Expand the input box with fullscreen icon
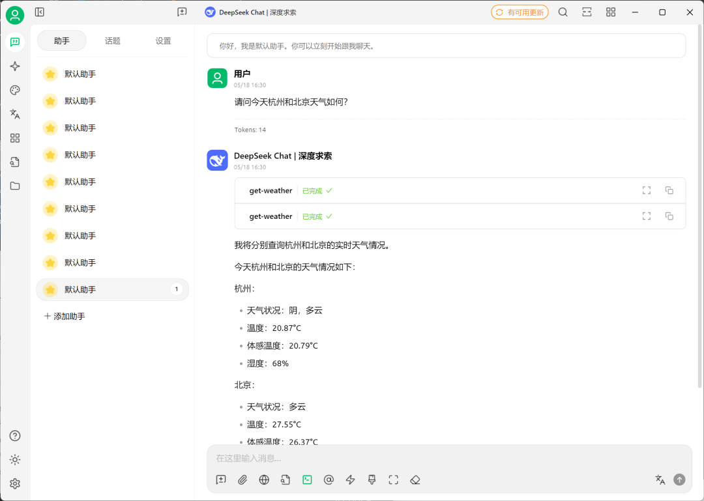The height and width of the screenshot is (501, 704). [x=393, y=480]
